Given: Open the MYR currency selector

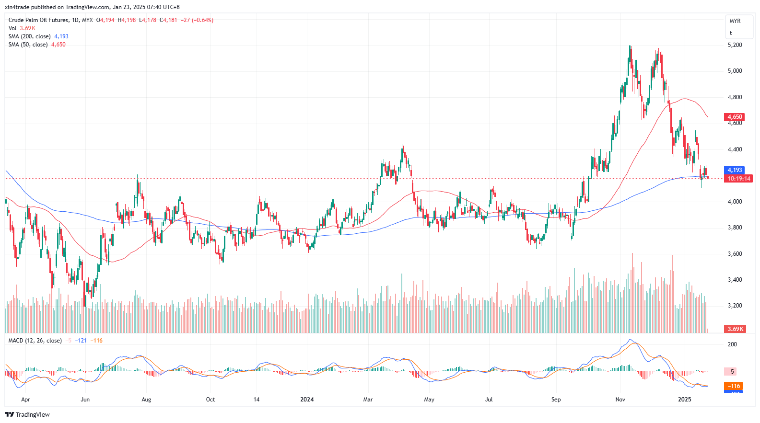Looking at the screenshot, I should coord(735,21).
